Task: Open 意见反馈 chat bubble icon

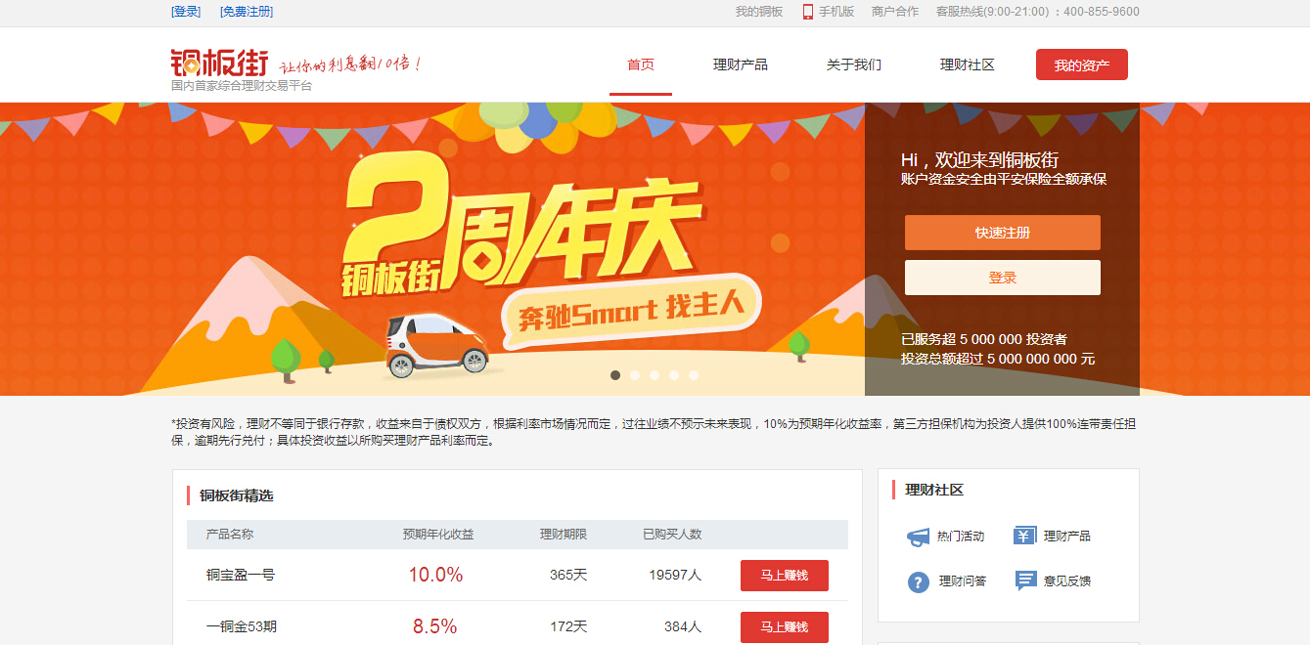Action: click(1025, 580)
